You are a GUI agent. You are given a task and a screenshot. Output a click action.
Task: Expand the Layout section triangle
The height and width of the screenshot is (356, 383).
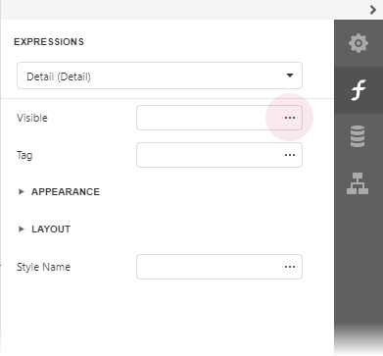22,229
